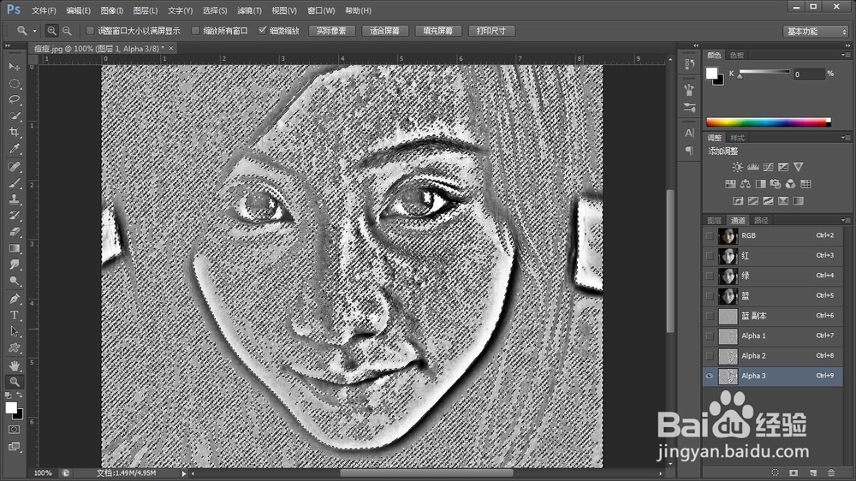Show 红 channel visibility
The width and height of the screenshot is (856, 481).
tap(709, 256)
